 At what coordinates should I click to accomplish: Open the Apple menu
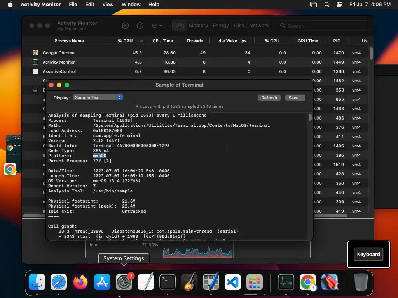(10, 5)
